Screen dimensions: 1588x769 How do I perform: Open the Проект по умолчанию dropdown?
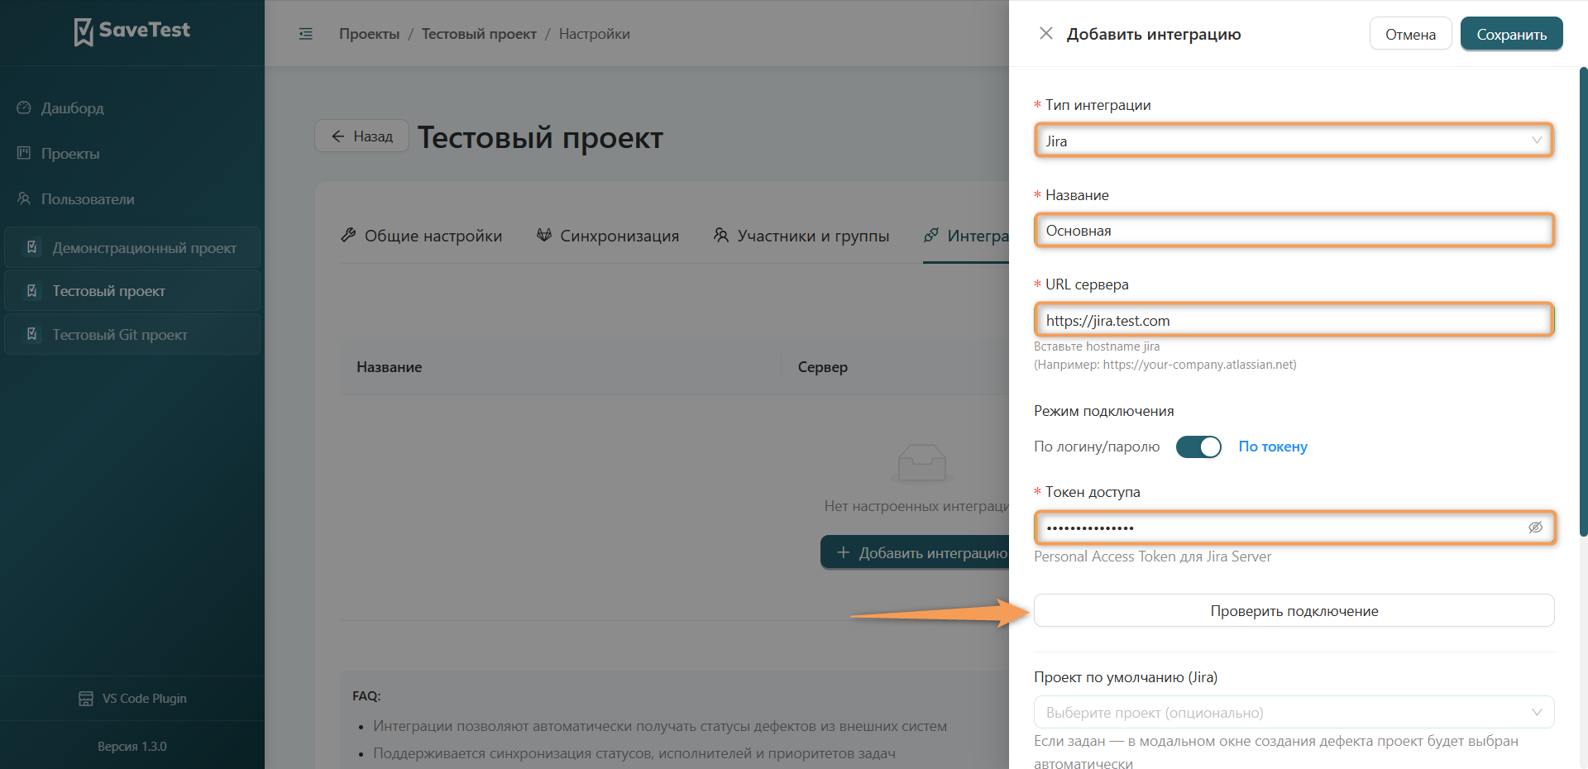click(1294, 712)
